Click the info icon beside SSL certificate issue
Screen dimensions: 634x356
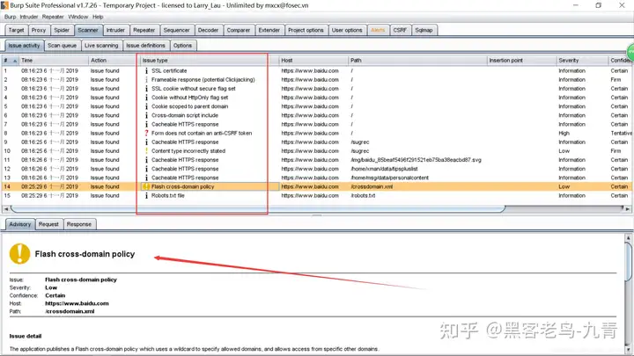pos(146,70)
